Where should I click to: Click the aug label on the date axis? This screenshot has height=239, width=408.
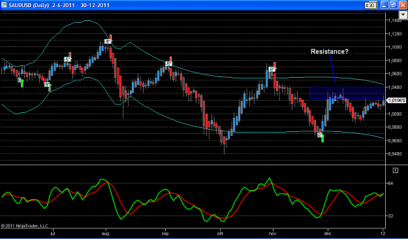coord(106,233)
